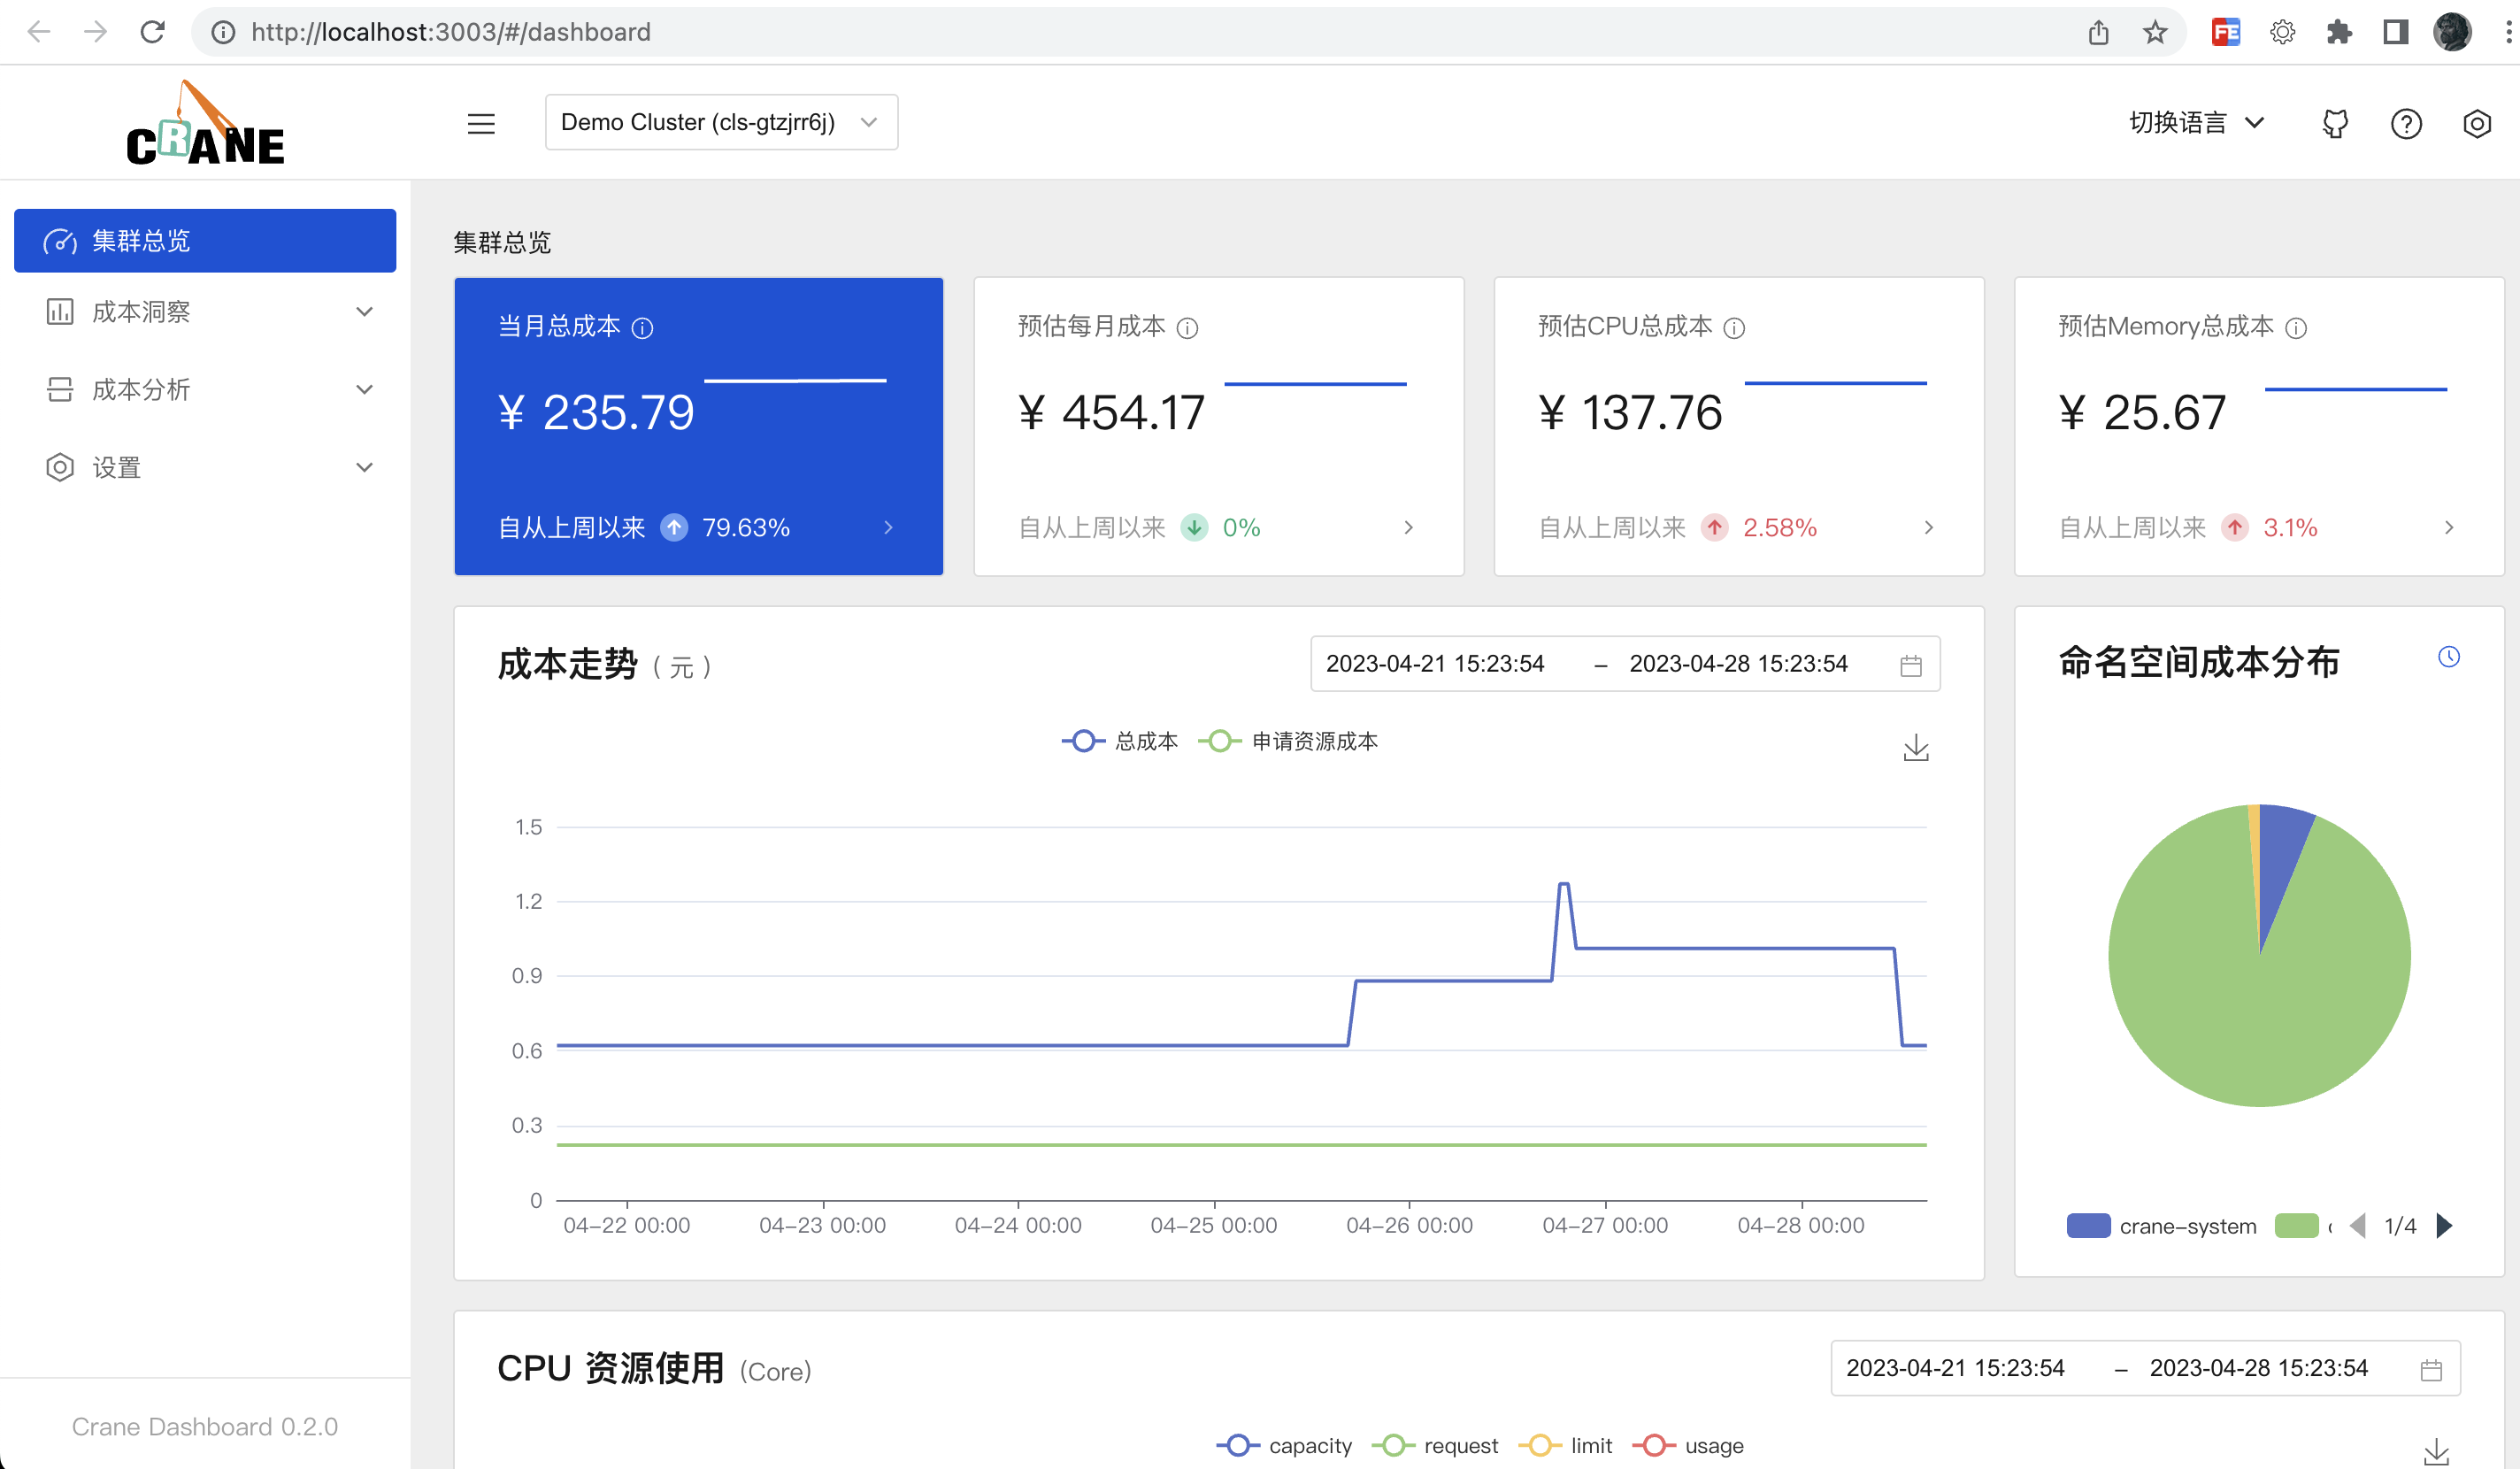Toggle the capacity series in CPU legend

point(1284,1445)
